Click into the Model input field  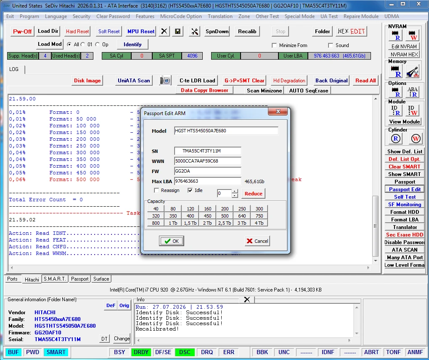(x=226, y=131)
